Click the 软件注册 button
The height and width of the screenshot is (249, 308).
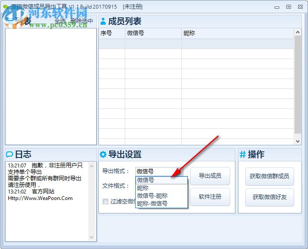210,197
